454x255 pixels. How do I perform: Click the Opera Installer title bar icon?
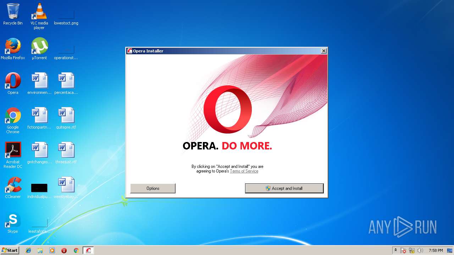(x=130, y=51)
